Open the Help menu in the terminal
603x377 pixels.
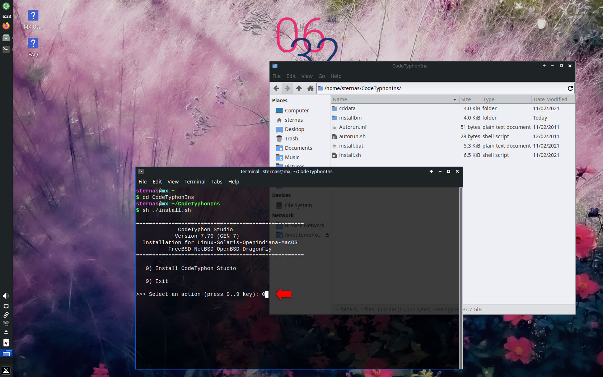234,182
